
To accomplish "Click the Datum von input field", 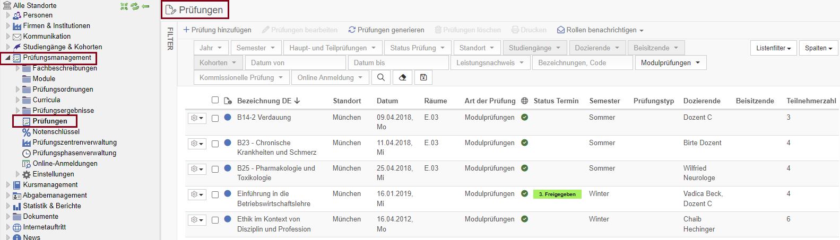I will point(296,63).
